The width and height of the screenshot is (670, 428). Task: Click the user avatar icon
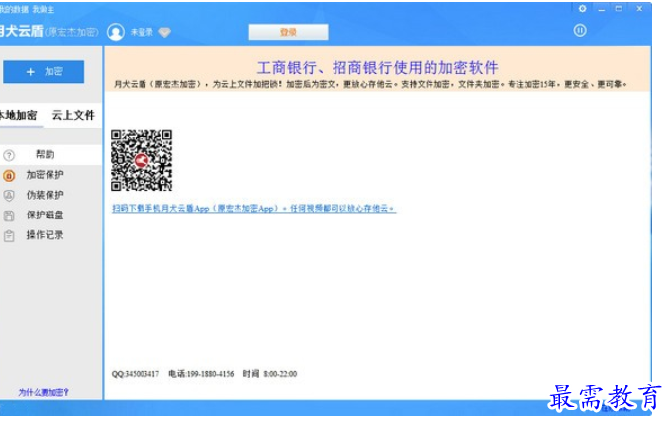[x=116, y=32]
